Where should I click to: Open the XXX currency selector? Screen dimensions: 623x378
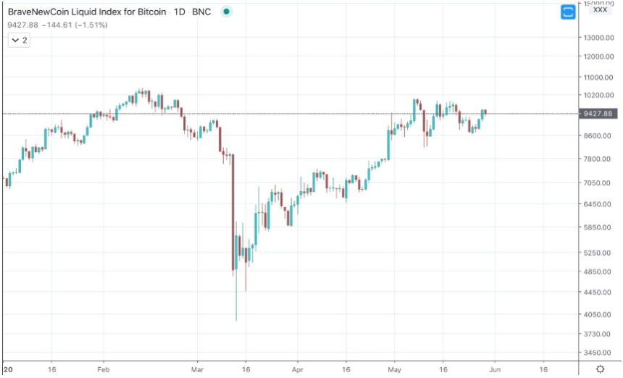600,10
